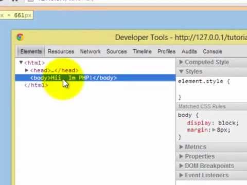Expand the margin shorthand triangle
This screenshot has height=185, width=247.
(x=214, y=130)
